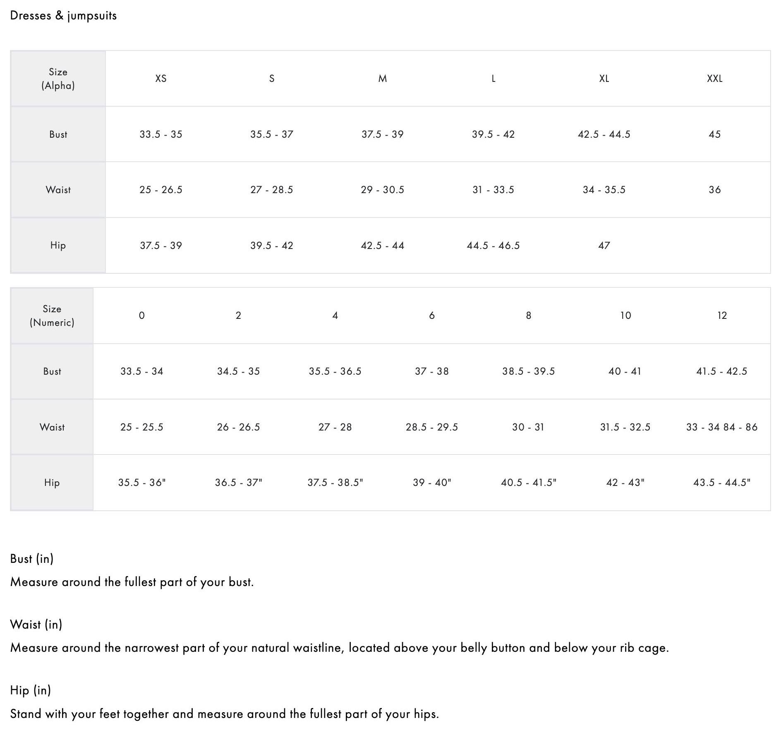Viewport: 781px width, 732px height.
Task: Select the XXL size header cell
Action: click(x=714, y=79)
